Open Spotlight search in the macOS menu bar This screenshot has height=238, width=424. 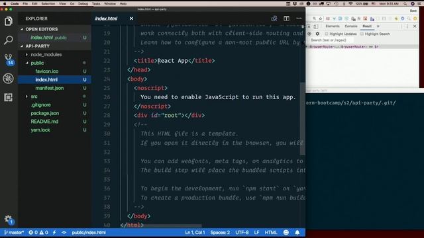405,4
